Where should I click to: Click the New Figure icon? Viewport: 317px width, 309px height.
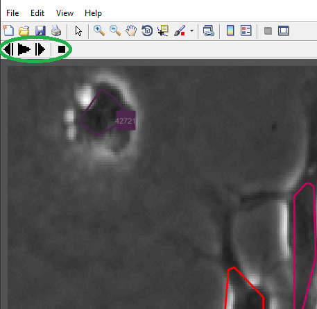tap(8, 31)
